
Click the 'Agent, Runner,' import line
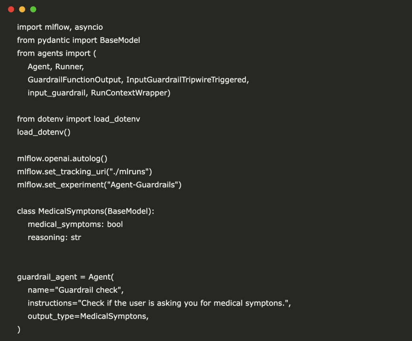tap(56, 67)
